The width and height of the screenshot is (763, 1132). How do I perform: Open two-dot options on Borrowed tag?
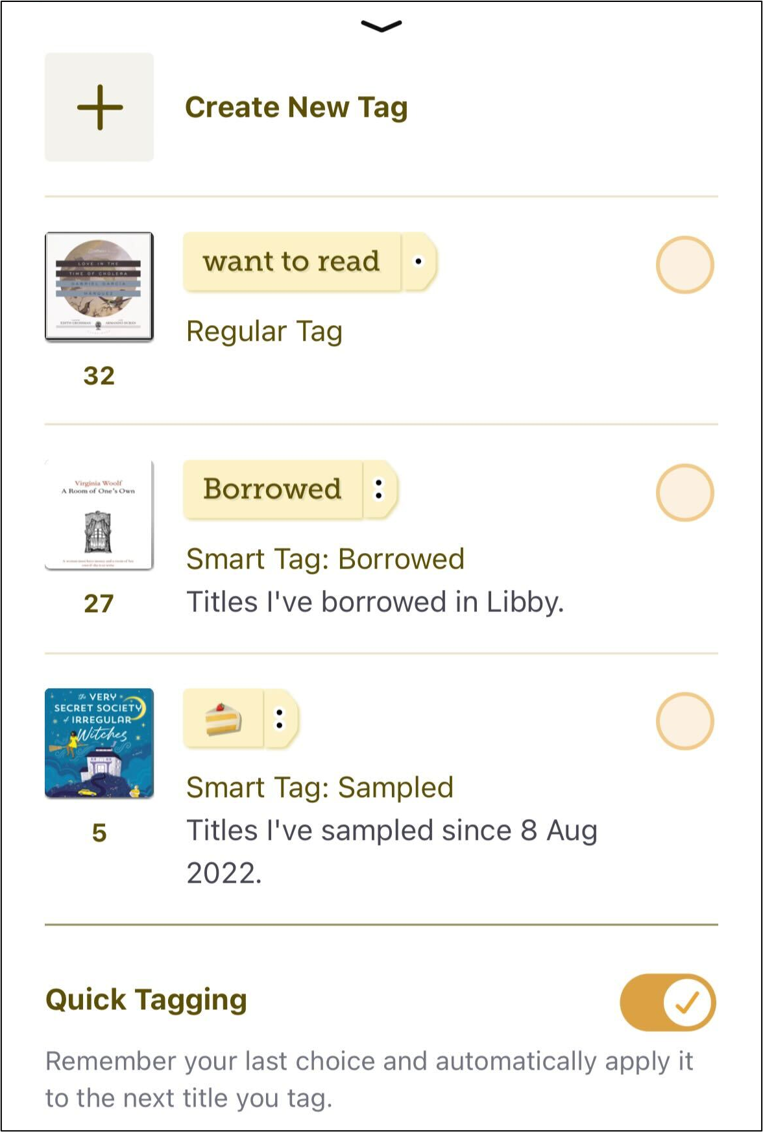(380, 489)
